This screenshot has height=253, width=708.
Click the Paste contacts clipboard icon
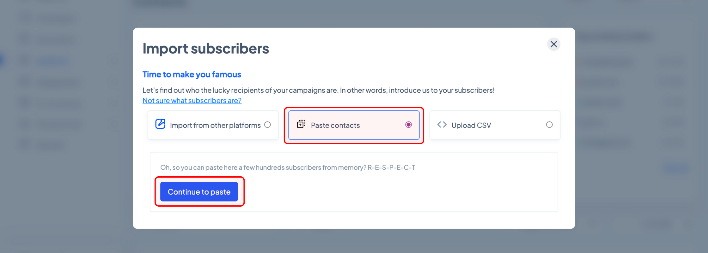click(x=301, y=124)
